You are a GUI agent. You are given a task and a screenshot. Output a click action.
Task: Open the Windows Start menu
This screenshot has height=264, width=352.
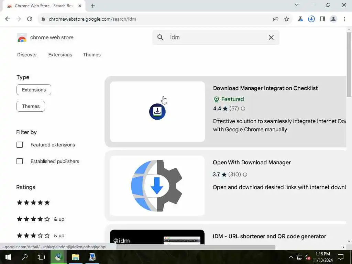pos(8,257)
